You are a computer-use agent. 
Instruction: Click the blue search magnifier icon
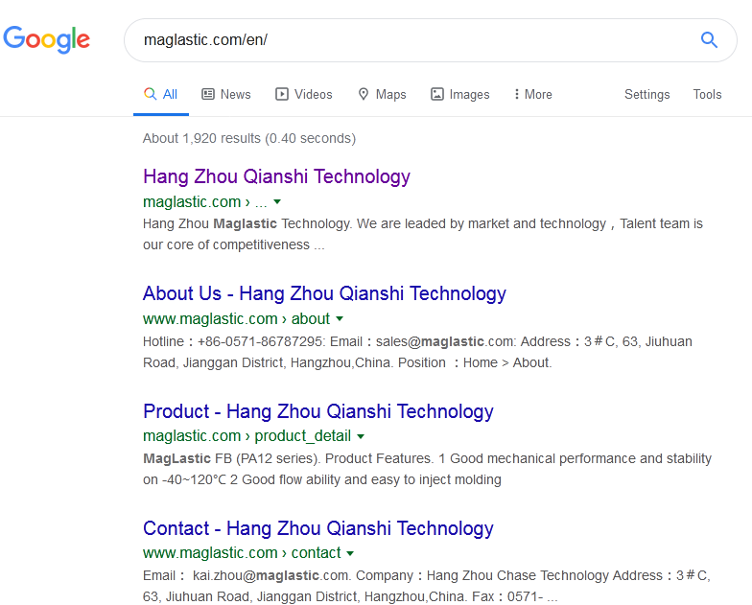709,39
